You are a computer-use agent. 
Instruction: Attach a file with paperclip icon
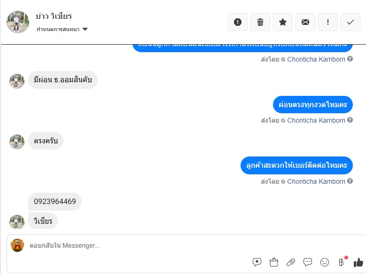point(291,262)
